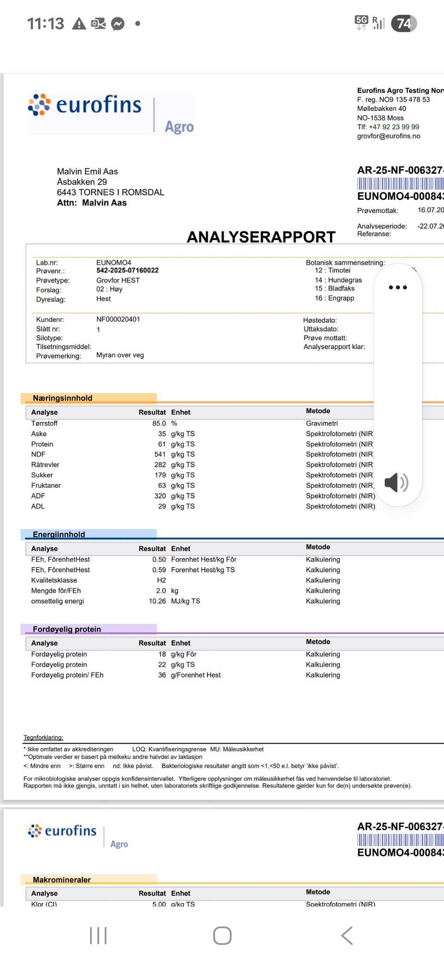Viewport: 444px width, 962px height.
Task: Tap the botanical entry 16 : Engrapp
Action: 334,298
